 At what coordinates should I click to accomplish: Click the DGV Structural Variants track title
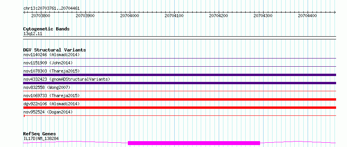(x=55, y=50)
